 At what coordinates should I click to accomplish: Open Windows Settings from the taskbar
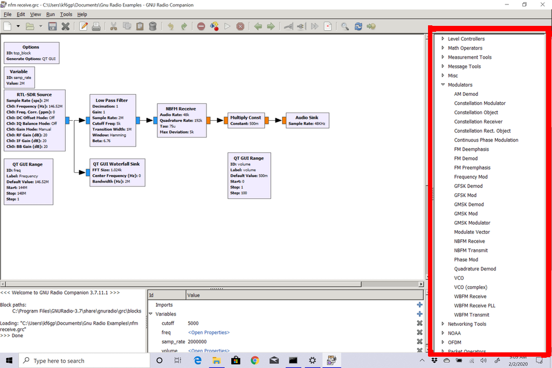[x=312, y=360]
